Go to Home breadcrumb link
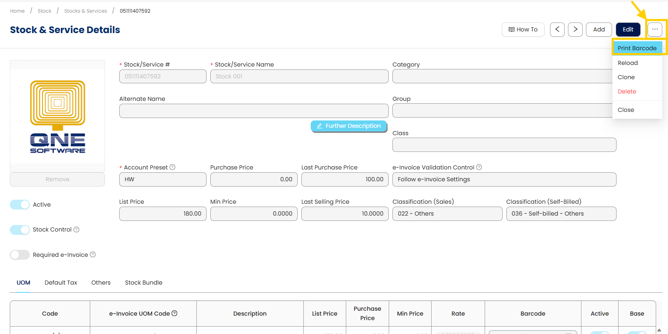The image size is (668, 334). coord(17,11)
